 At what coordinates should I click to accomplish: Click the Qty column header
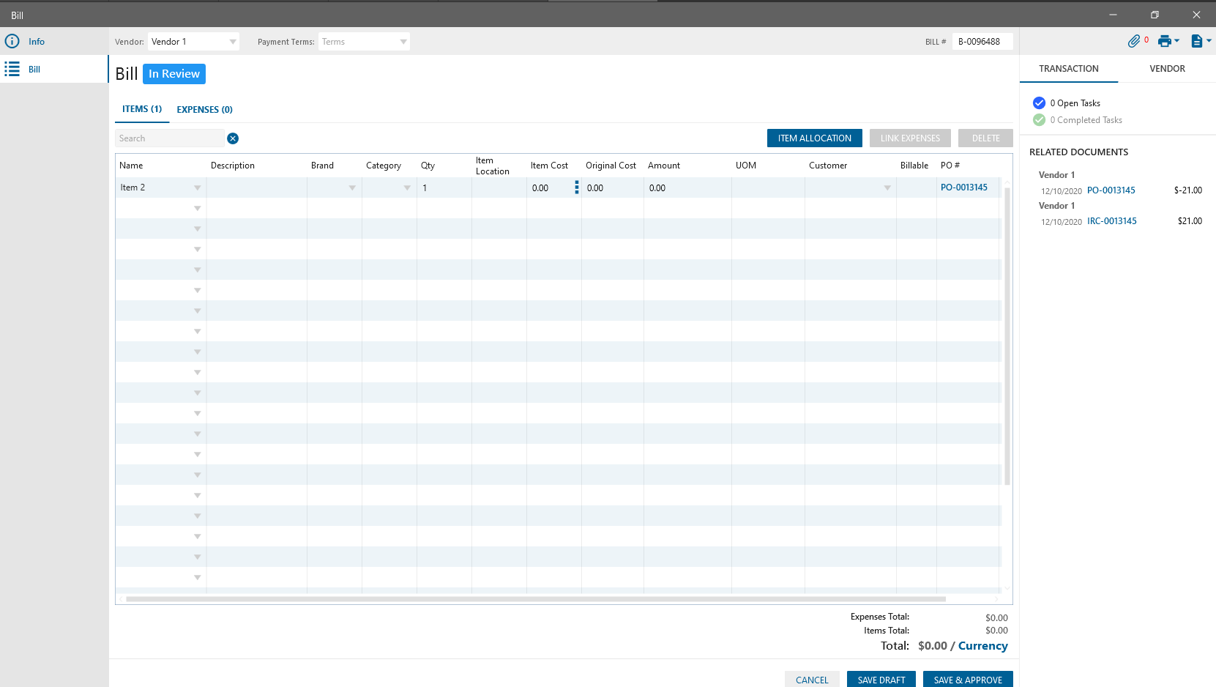click(x=428, y=166)
